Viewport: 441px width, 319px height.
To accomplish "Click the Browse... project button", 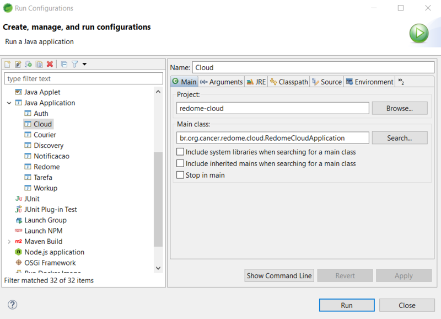I will 399,108.
